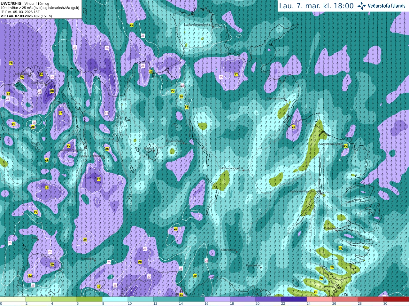The width and height of the screenshot is (409, 306).
Task: Click the Mývatnsöræfi station label
Action: [x=174, y=141]
